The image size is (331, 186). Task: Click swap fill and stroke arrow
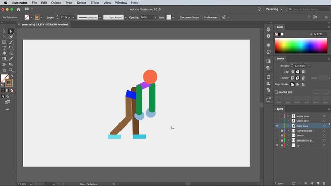12,76
